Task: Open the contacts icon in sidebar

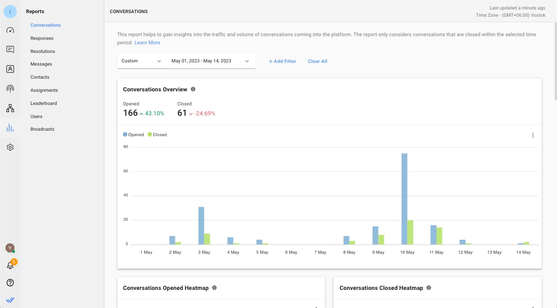Action: tap(10, 69)
